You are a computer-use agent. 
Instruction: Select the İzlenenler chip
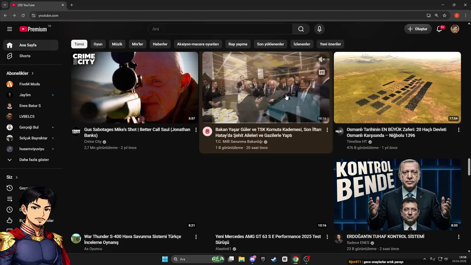click(x=302, y=44)
